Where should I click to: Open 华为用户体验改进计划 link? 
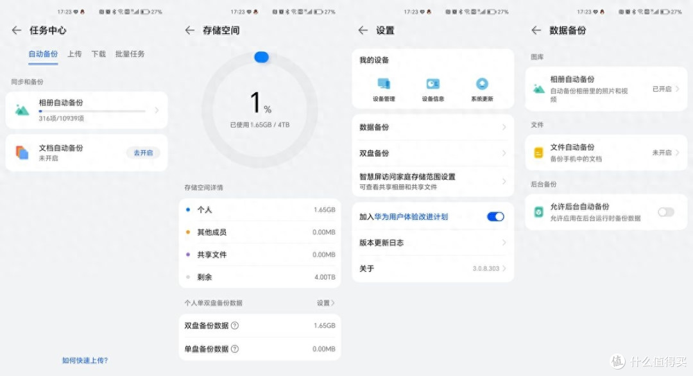click(411, 216)
